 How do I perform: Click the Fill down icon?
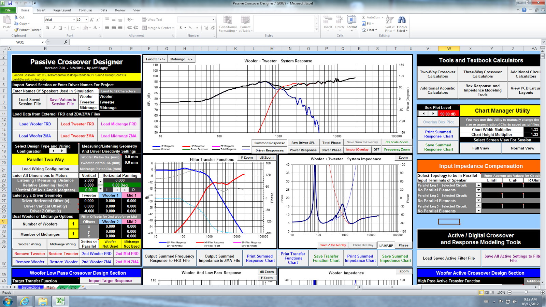point(364,24)
